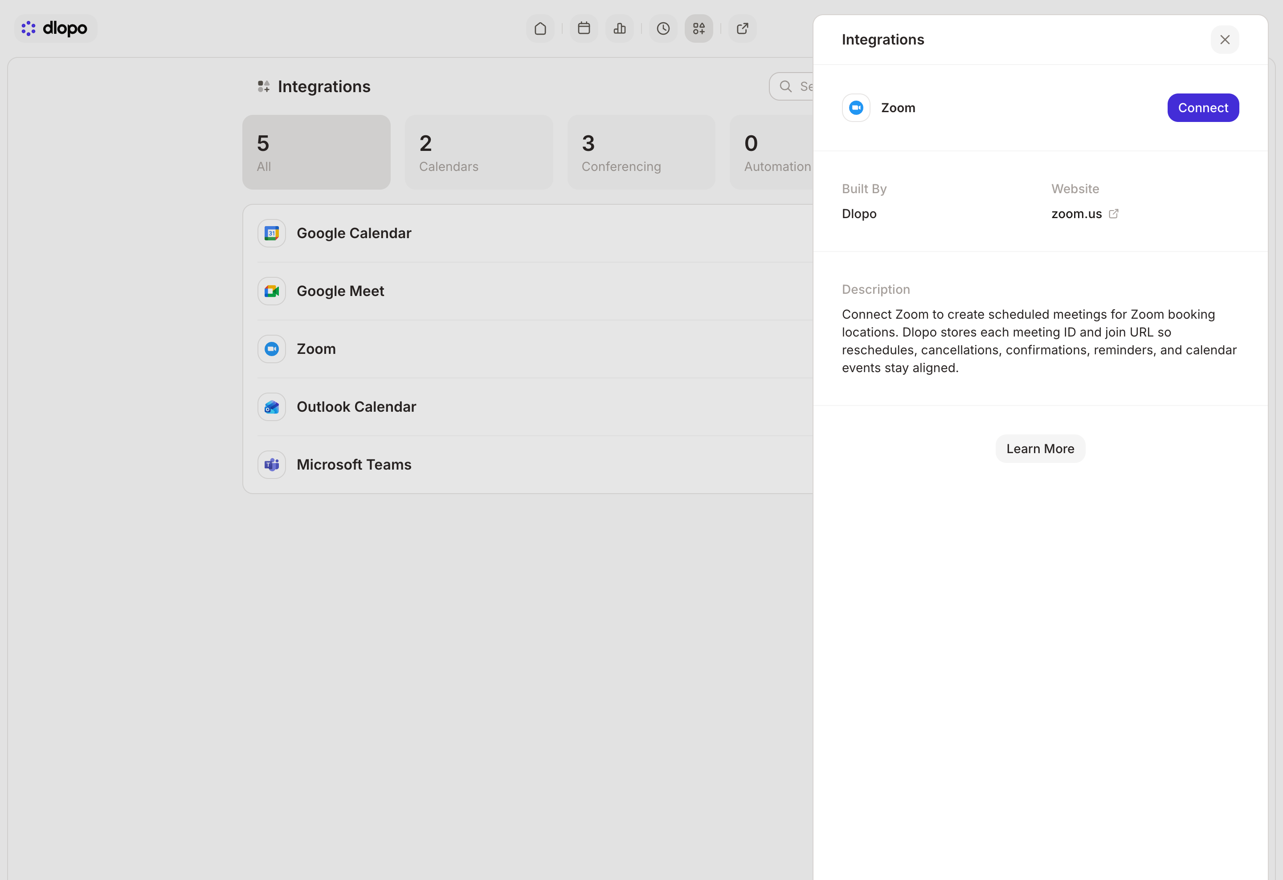
Task: Select the Calendars filter card
Action: [x=478, y=152]
